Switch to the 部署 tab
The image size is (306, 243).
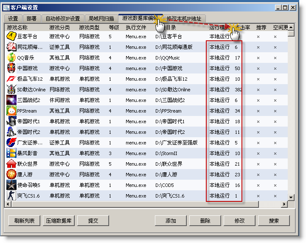click(x=31, y=19)
